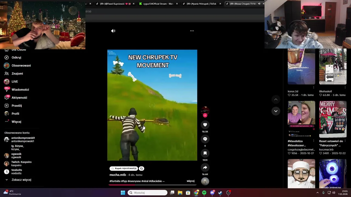Open taskbar volume speaker icon
The image size is (351, 197).
pos(333,193)
